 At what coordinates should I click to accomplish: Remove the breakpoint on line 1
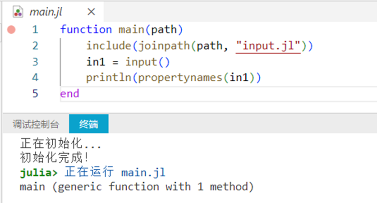[11, 30]
